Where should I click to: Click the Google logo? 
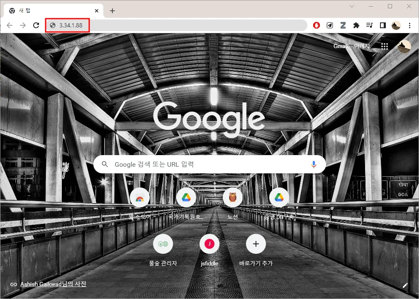coord(209,119)
